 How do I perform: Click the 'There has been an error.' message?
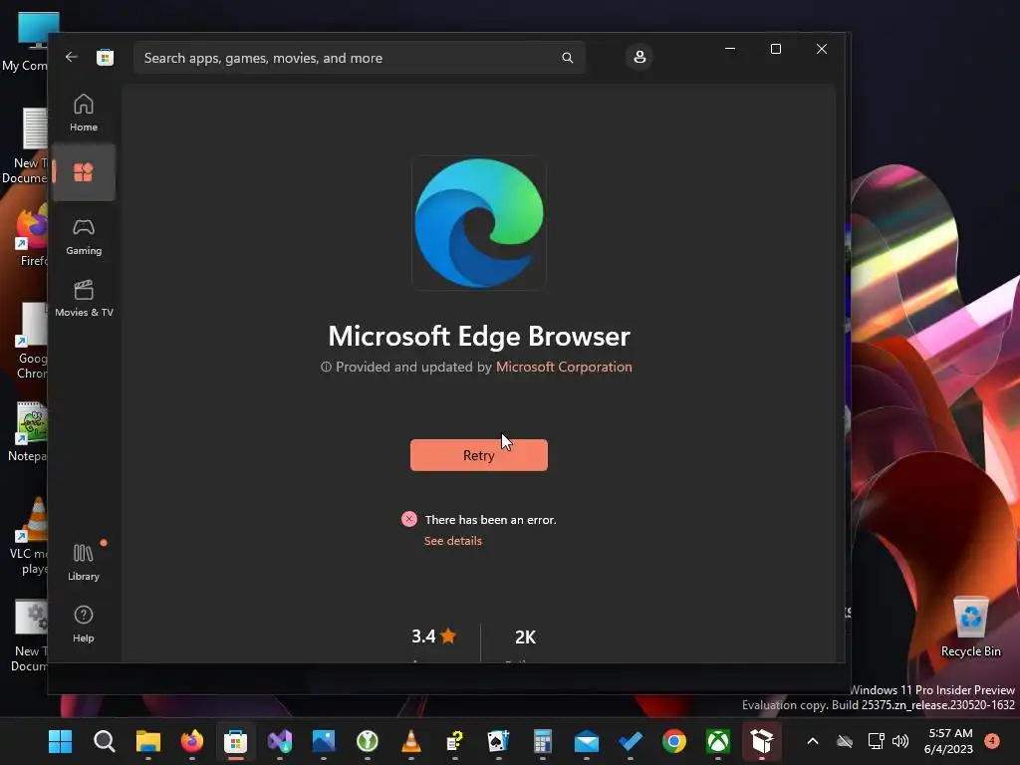pyautogui.click(x=490, y=520)
